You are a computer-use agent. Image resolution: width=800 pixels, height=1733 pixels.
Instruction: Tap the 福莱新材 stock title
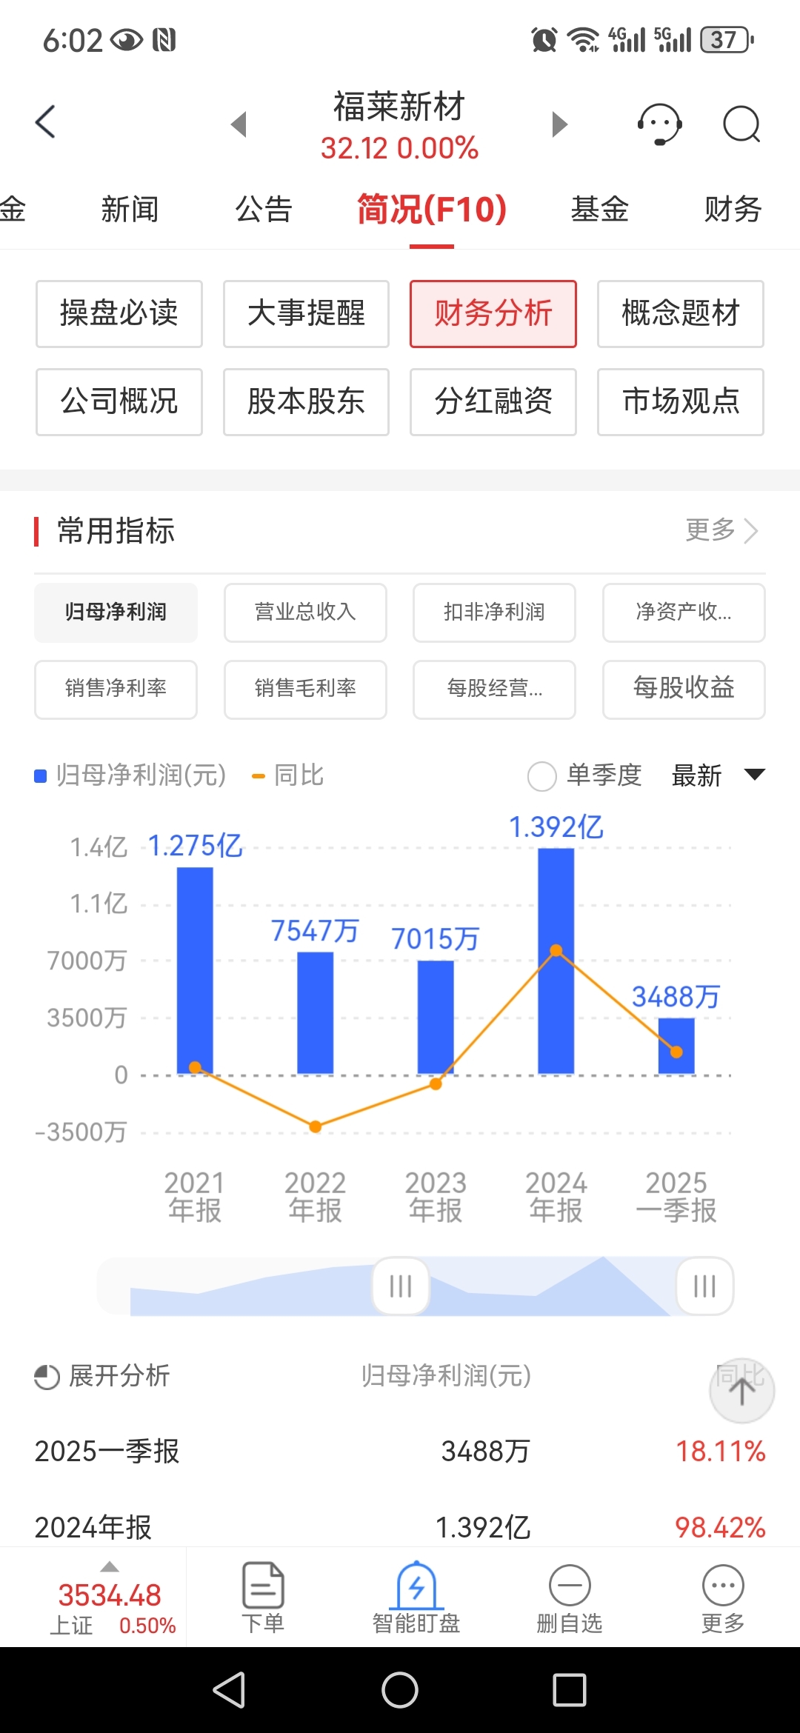[x=399, y=106]
